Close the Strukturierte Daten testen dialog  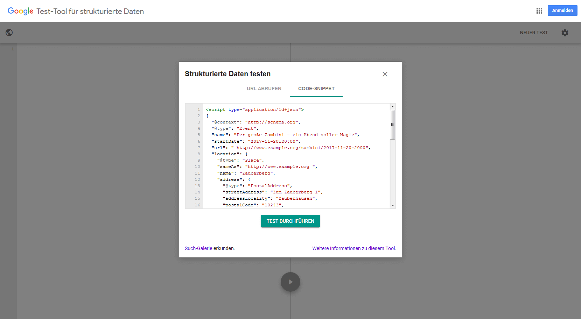[x=385, y=74]
